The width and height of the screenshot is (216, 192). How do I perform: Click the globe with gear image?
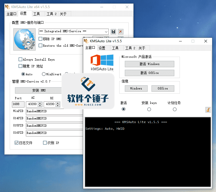(x=24, y=39)
